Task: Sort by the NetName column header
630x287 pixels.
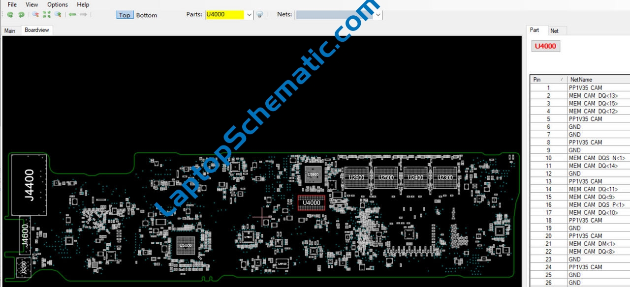Action: [x=598, y=79]
